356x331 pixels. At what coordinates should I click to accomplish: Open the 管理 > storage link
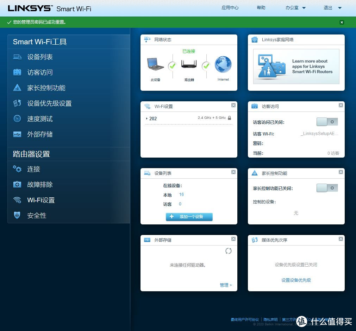pyautogui.click(x=226, y=285)
